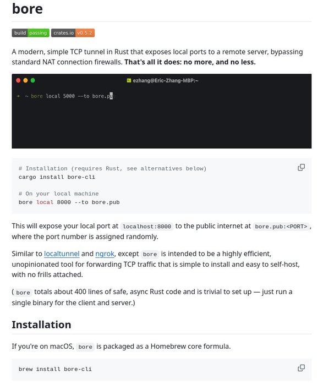Click the 'bore local 8000 --to bore.pub' line
The width and height of the screenshot is (323, 385).
[x=69, y=202]
